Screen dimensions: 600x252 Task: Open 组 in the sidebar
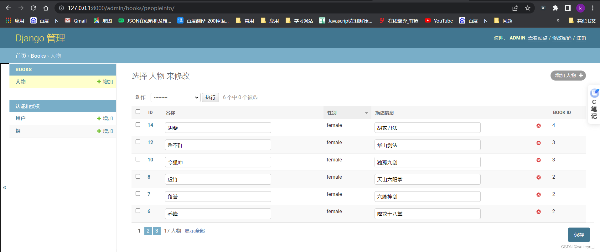pos(18,131)
